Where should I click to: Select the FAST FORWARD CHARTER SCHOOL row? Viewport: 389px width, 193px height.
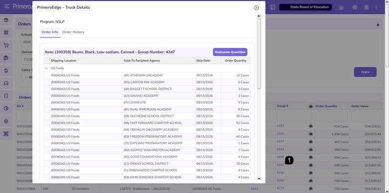(x=147, y=123)
